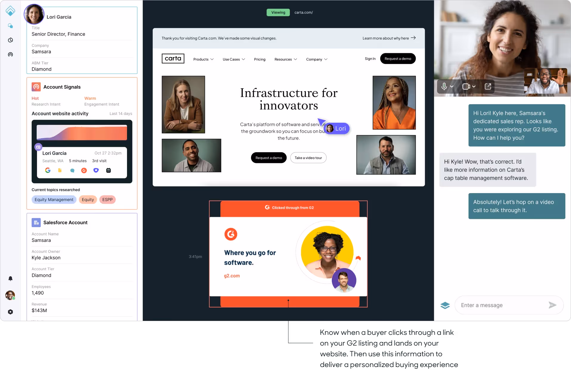Click the G2 logo on the g2.com card
This screenshot has height=370, width=571.
(231, 234)
